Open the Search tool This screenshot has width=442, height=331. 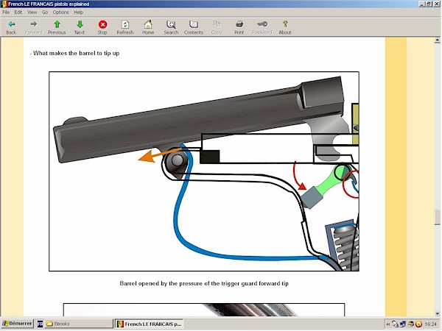171,27
